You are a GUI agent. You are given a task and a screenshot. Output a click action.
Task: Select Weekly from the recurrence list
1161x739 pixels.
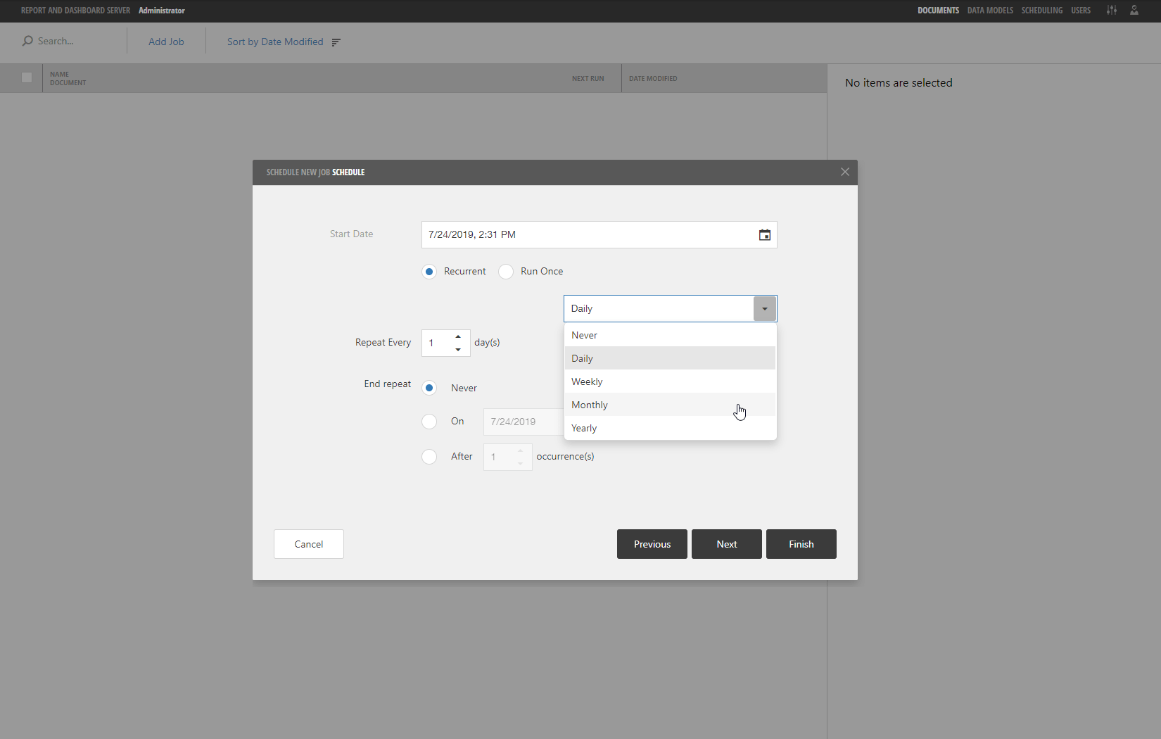click(587, 381)
